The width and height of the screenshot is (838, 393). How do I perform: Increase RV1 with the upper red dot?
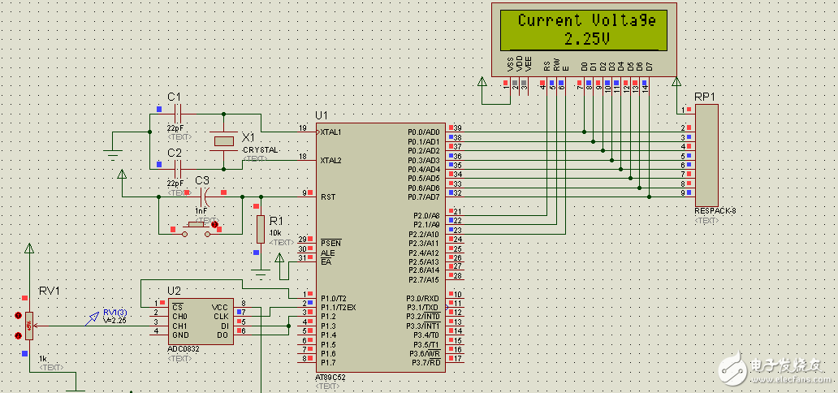point(18,316)
